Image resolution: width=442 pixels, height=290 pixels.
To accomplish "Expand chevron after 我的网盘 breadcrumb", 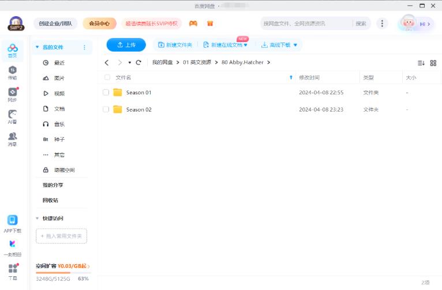I will pyautogui.click(x=178, y=62).
